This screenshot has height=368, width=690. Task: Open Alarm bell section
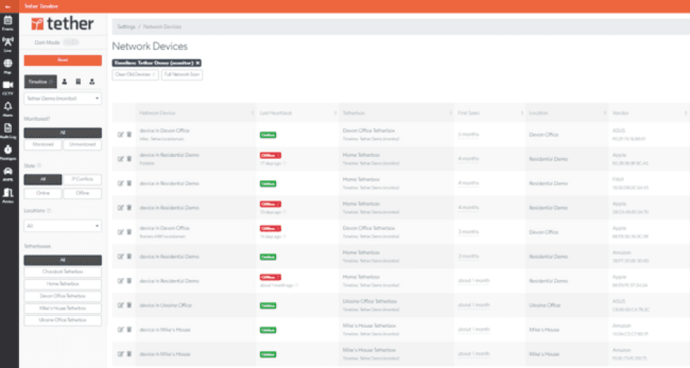tap(7, 108)
